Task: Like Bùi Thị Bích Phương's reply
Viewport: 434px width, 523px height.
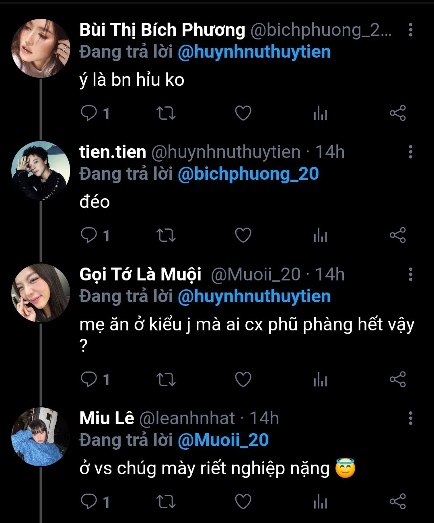Action: (x=243, y=114)
